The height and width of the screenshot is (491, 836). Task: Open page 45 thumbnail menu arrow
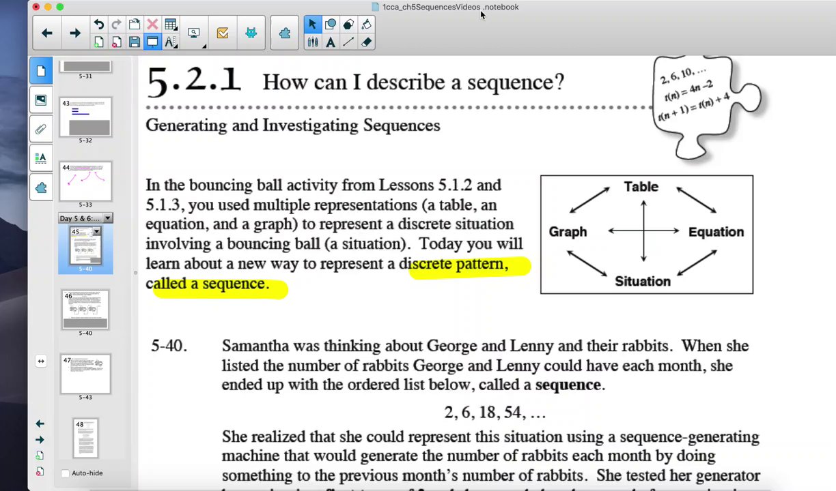[x=97, y=232]
